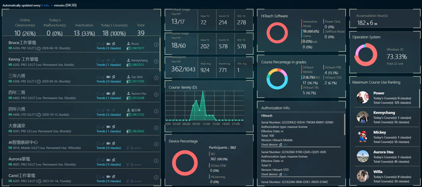Open info icon for 三年六班 row
The width and height of the screenshot is (422, 187).
point(156,78)
